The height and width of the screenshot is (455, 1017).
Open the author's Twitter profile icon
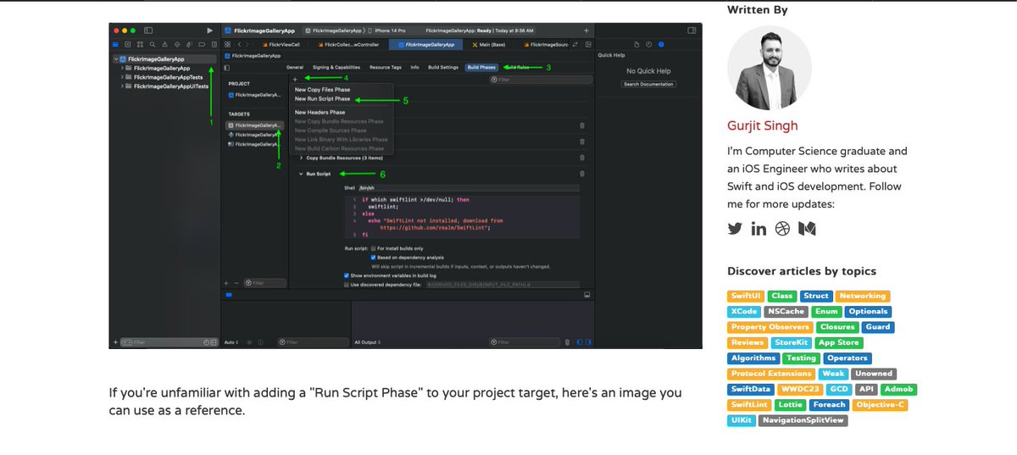coord(735,229)
